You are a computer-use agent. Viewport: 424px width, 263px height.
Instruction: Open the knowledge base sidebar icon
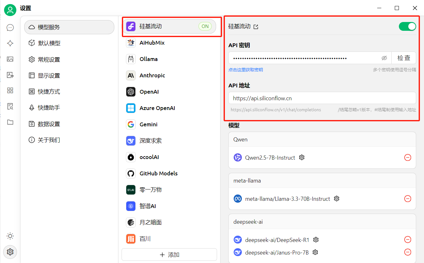10,106
